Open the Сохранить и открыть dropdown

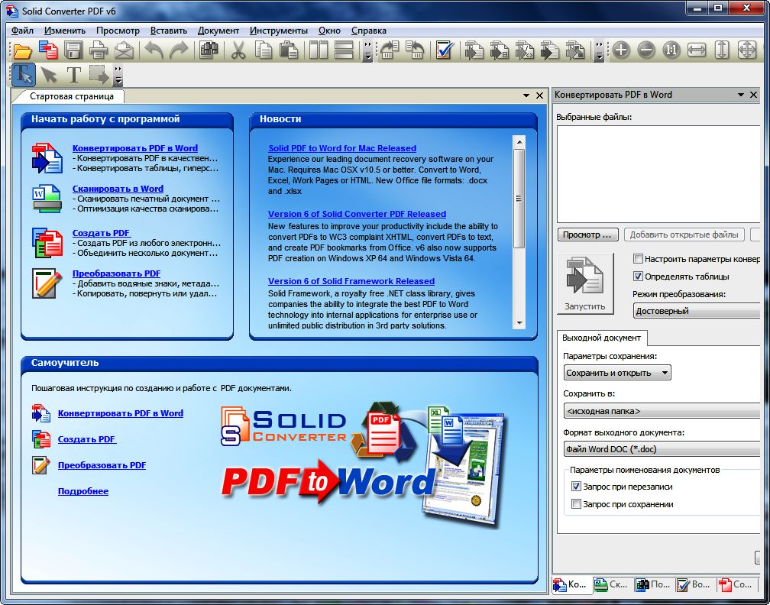pyautogui.click(x=617, y=373)
